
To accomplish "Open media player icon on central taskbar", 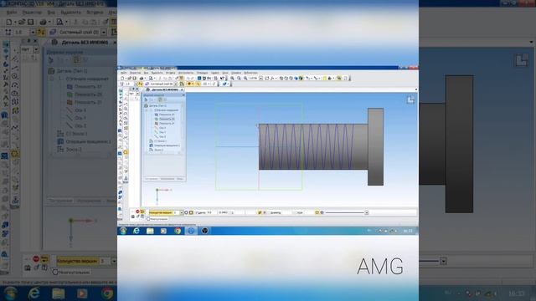I will pyautogui.click(x=164, y=231).
